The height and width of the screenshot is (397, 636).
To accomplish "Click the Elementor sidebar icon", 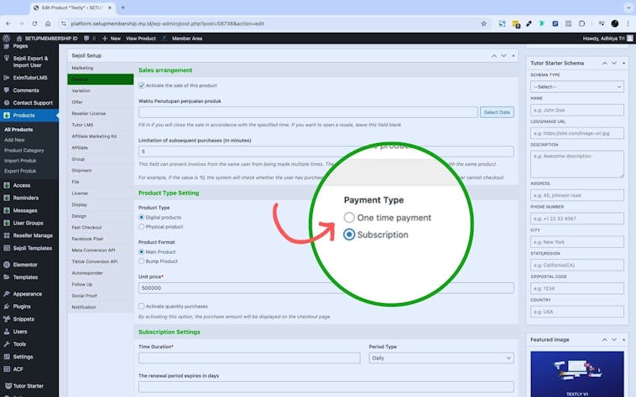I will point(7,264).
